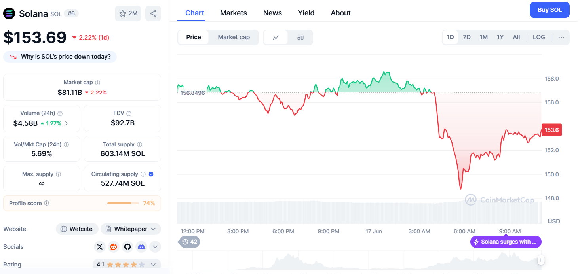
Task: Click the Volume (24h) info icon
Action: [60, 113]
